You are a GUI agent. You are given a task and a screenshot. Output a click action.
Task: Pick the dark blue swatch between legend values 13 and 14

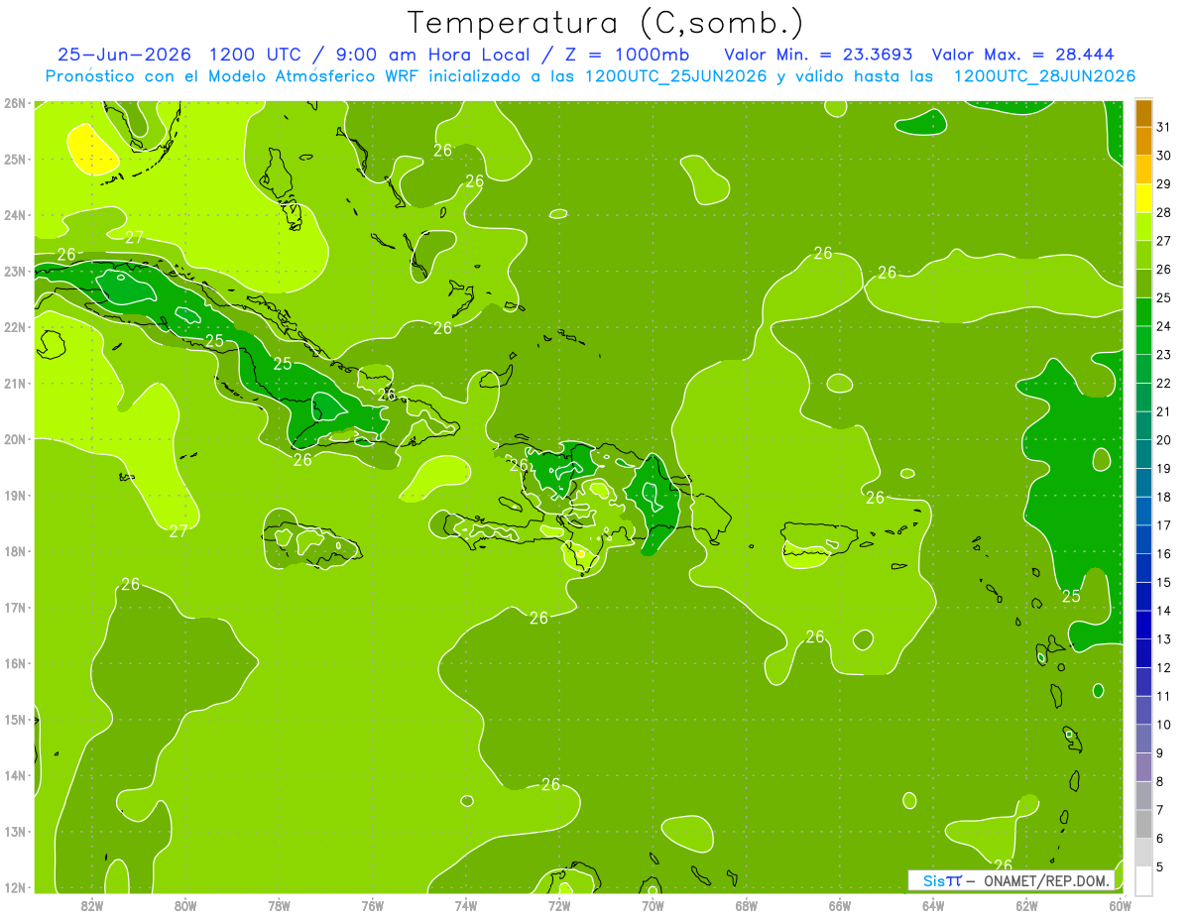[x=1143, y=625]
